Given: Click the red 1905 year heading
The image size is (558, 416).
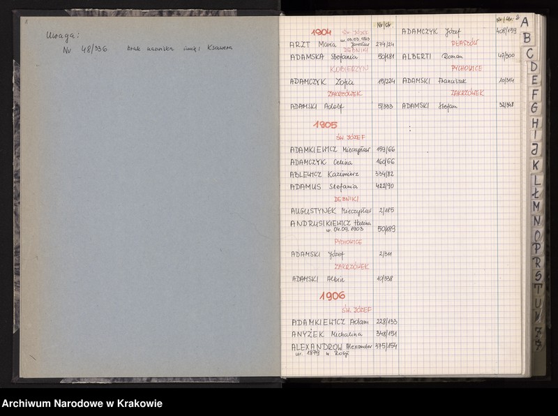Looking at the screenshot, I should click(x=325, y=125).
